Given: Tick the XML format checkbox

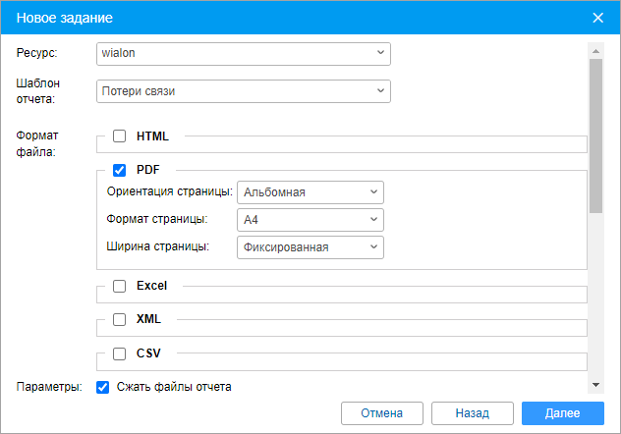Looking at the screenshot, I should [x=119, y=319].
